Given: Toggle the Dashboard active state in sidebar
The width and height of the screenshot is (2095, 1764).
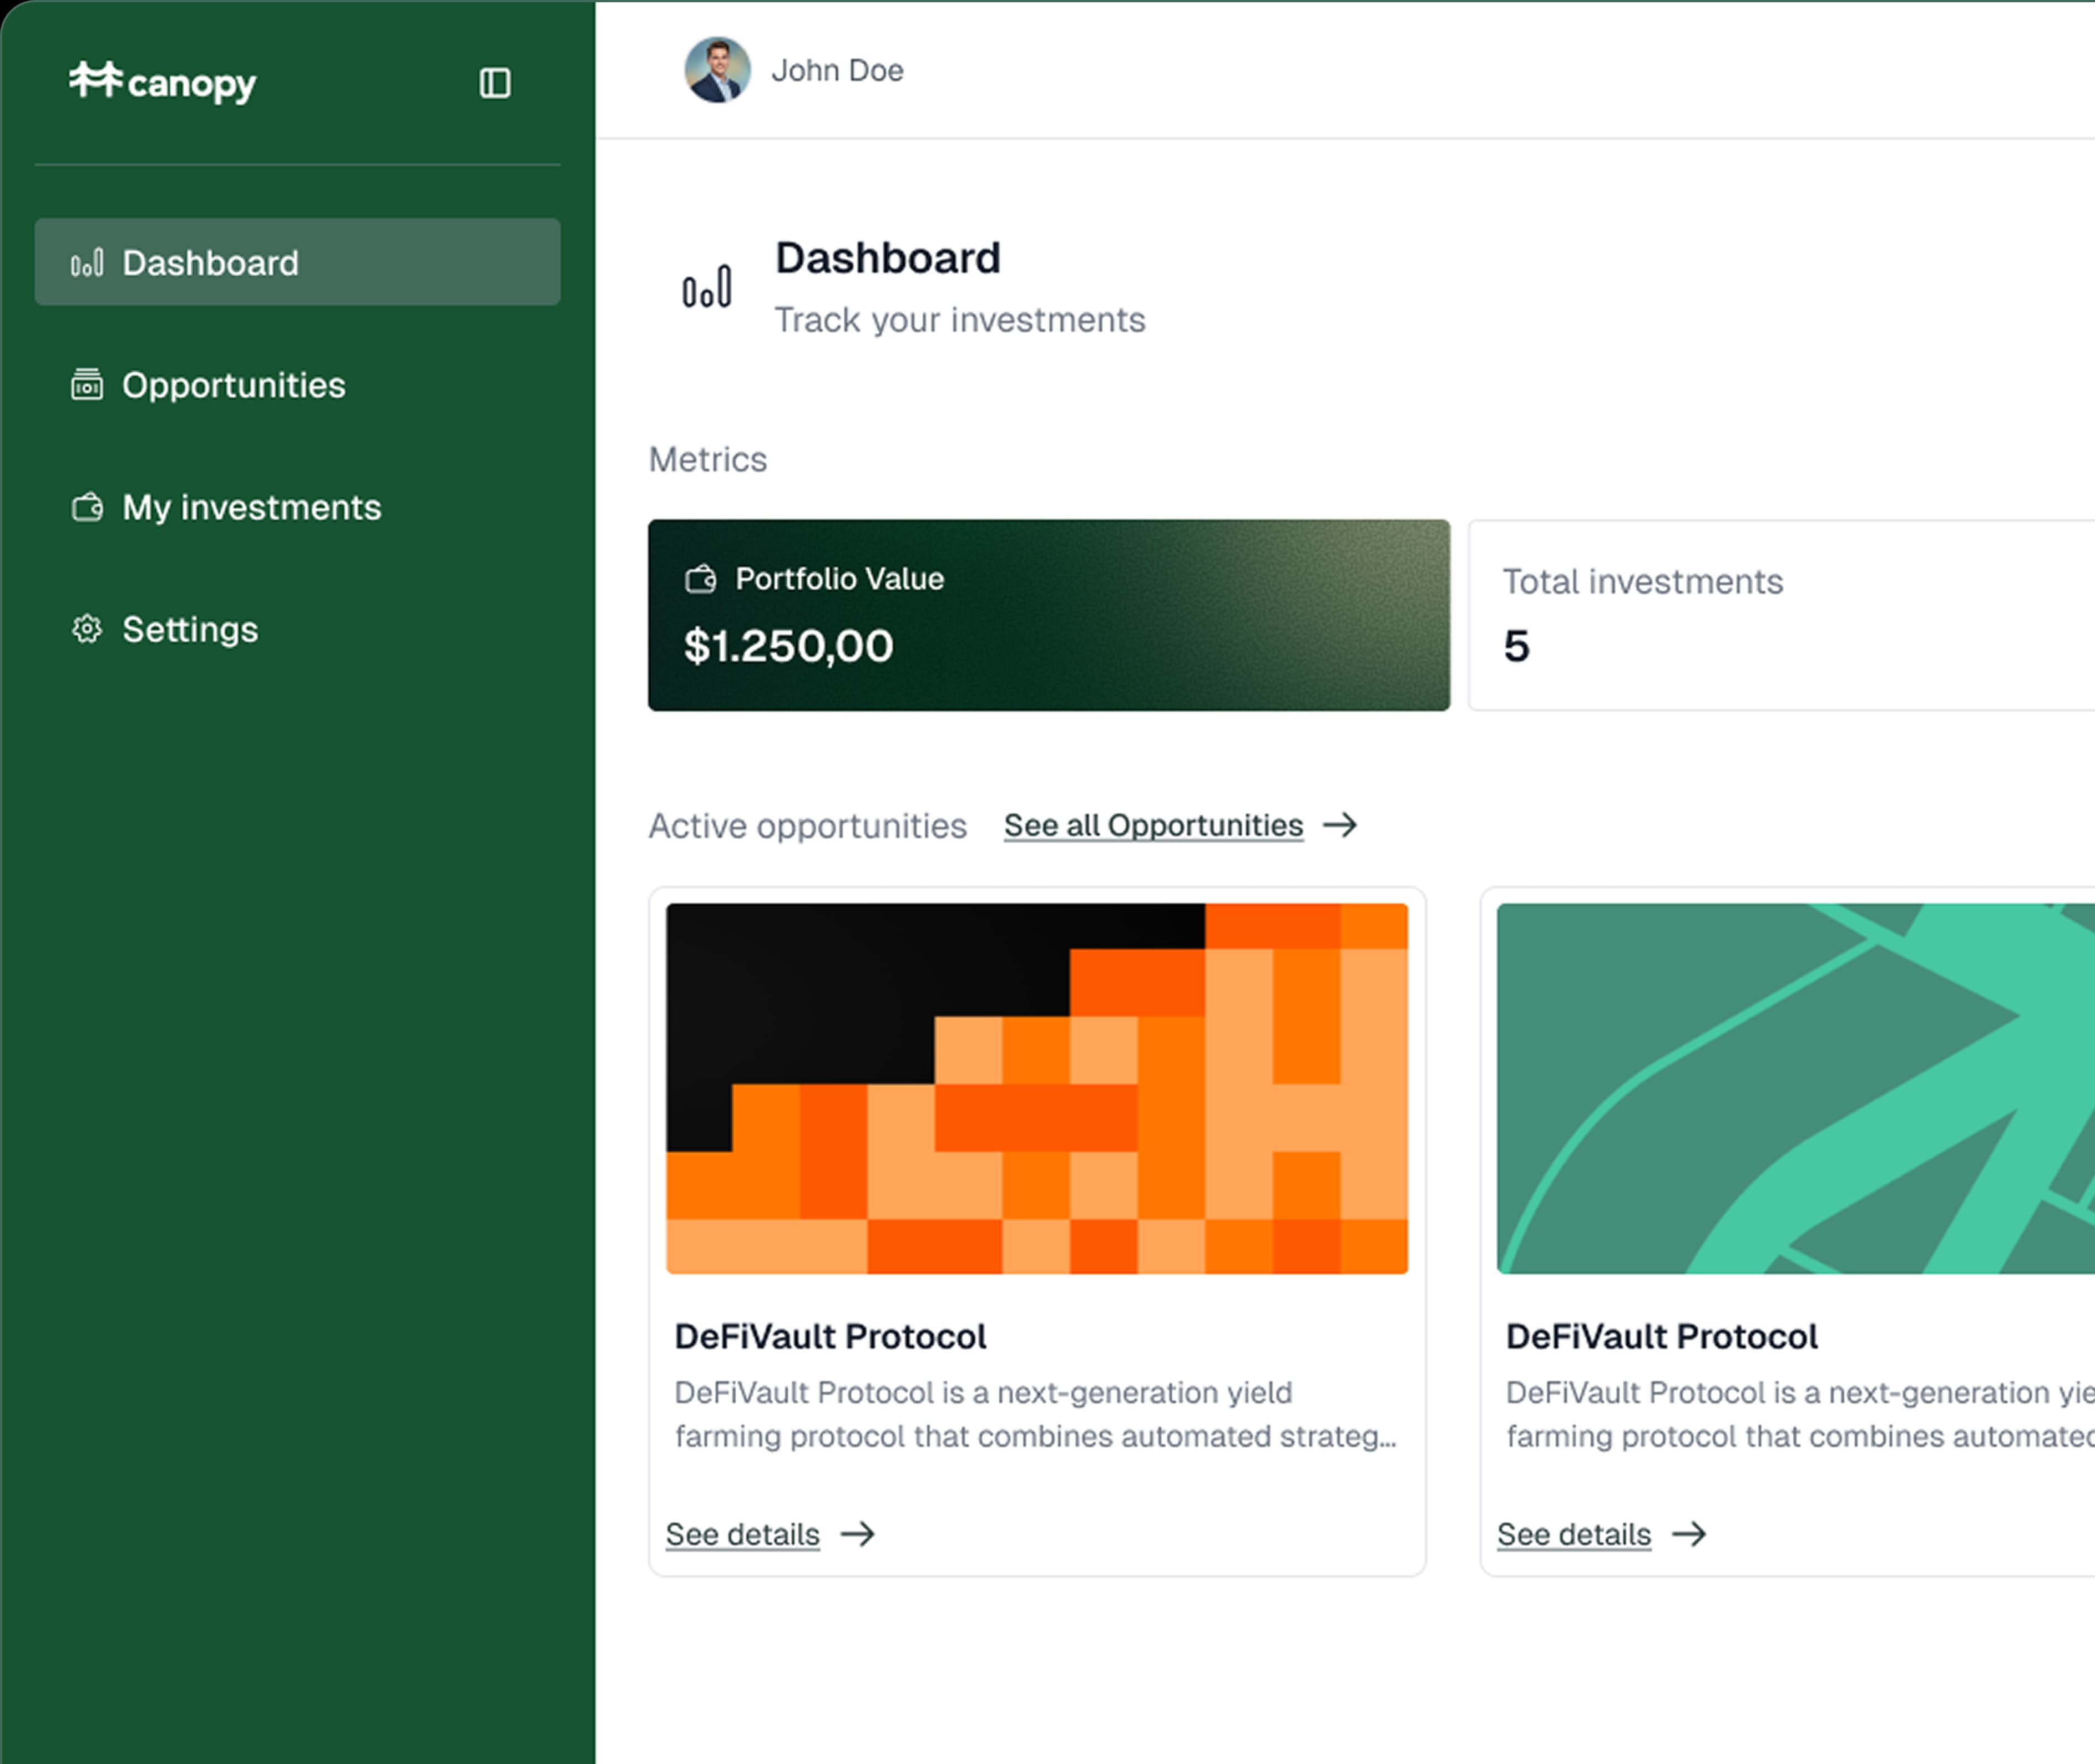Looking at the screenshot, I should (210, 263).
